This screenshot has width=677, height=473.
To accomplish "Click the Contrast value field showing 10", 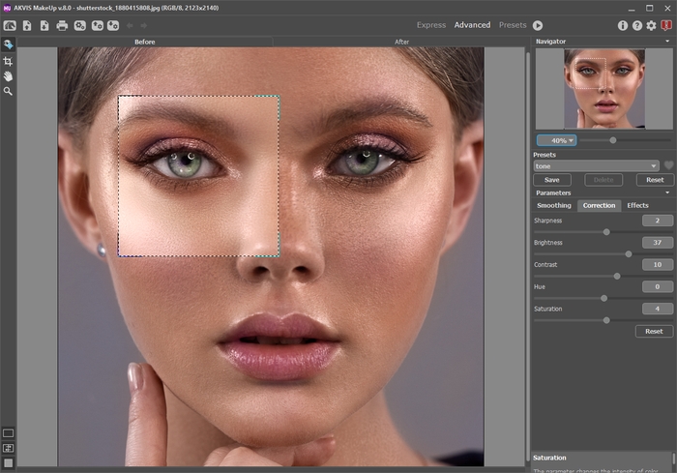I will point(657,264).
